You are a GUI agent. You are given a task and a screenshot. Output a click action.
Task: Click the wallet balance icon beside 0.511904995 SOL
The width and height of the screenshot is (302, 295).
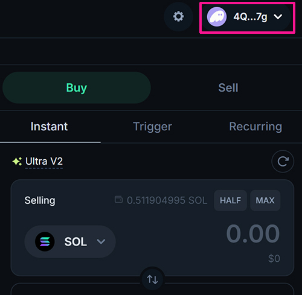click(x=118, y=200)
